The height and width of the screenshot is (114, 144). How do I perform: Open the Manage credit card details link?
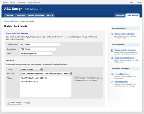(x=125, y=34)
